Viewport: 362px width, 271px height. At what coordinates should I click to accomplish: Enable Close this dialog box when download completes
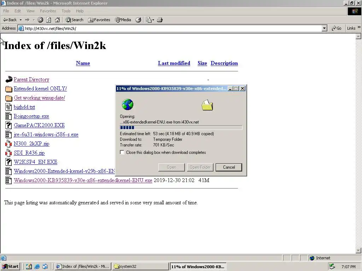tap(122, 152)
